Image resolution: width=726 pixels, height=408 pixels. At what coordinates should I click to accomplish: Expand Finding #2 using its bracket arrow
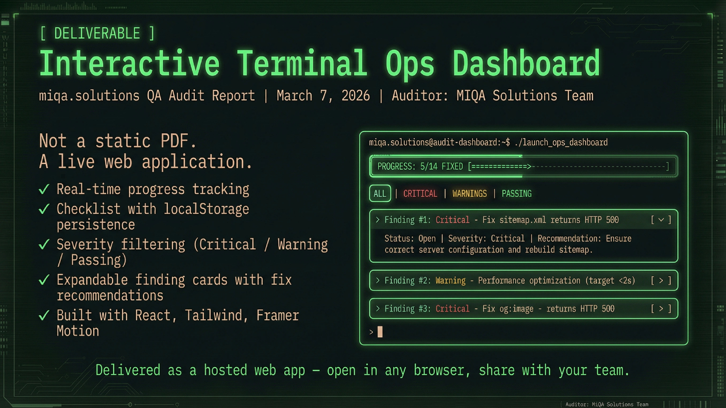pos(661,280)
